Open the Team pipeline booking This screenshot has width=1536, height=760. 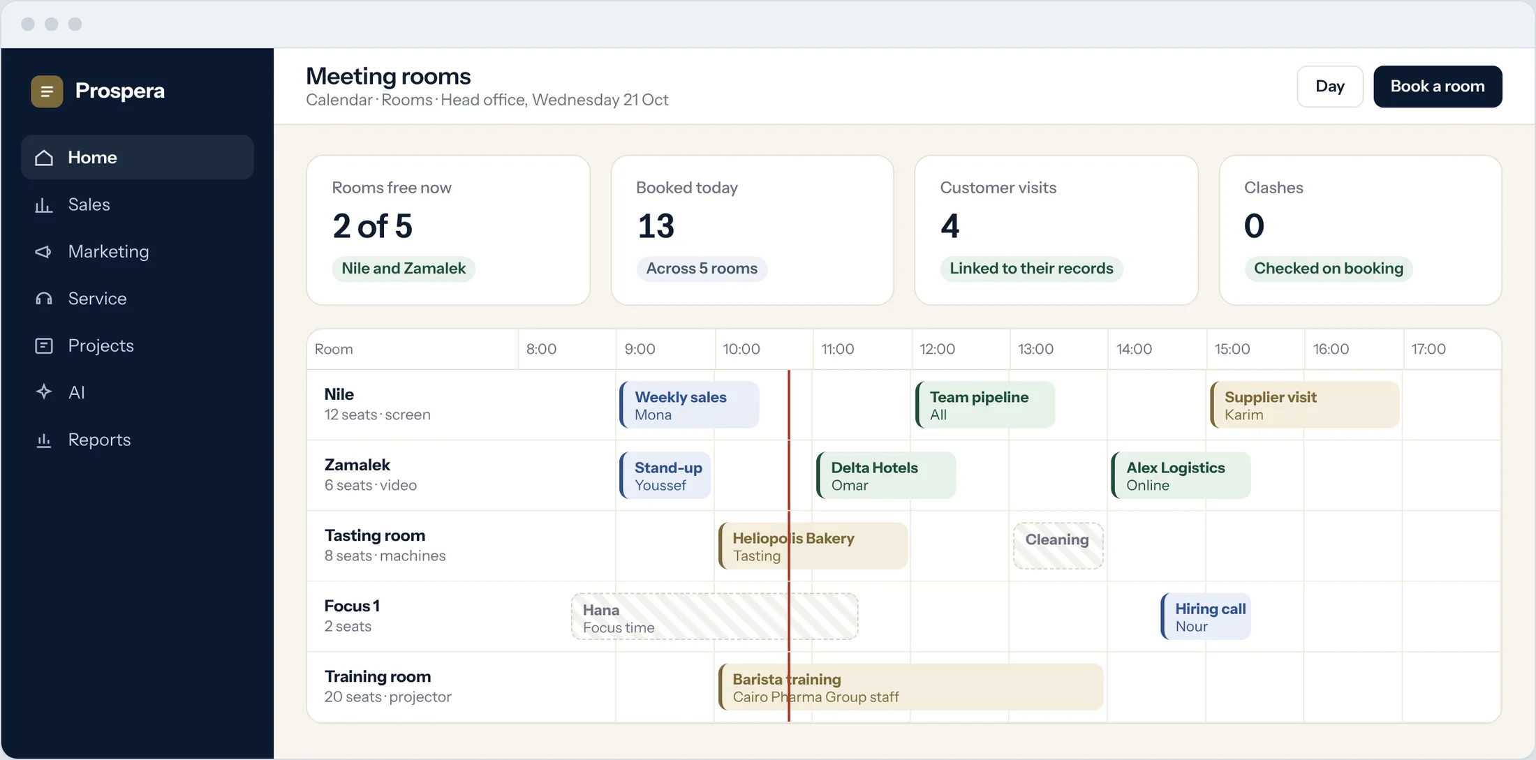click(x=985, y=405)
